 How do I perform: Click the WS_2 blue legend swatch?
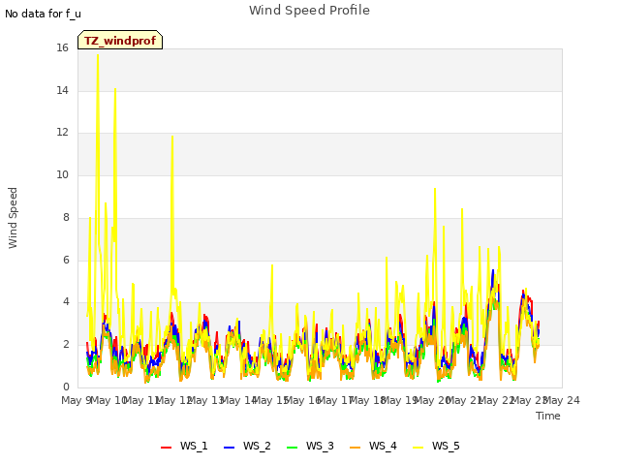point(229,448)
